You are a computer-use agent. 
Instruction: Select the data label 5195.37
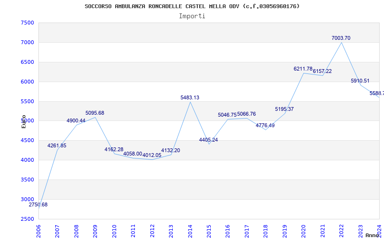pos(284,109)
